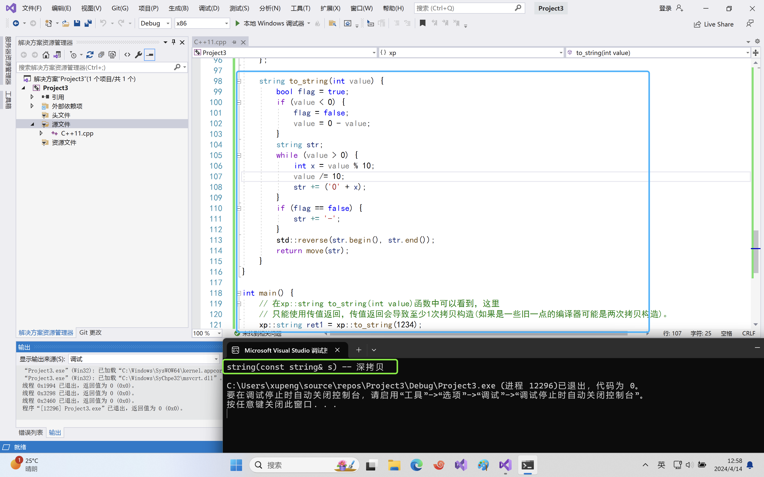
Task: Click the Save All toolbar icon
Action: pyautogui.click(x=88, y=23)
